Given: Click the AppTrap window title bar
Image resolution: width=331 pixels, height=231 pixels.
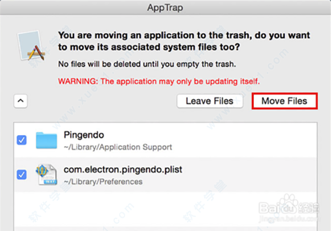Looking at the screenshot, I should point(165,8).
